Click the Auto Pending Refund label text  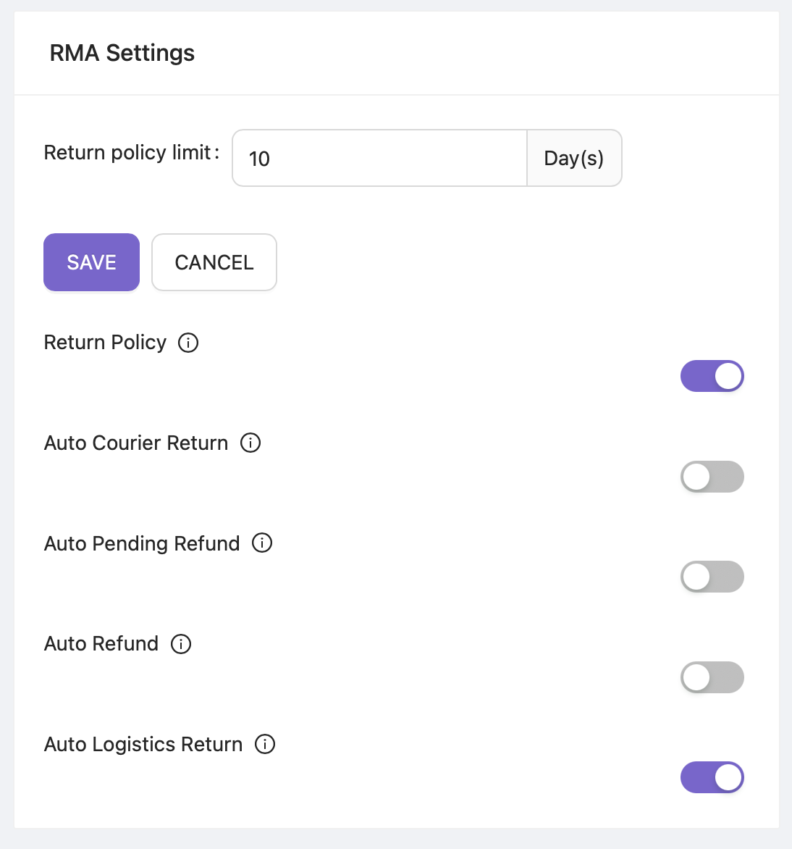pos(142,543)
